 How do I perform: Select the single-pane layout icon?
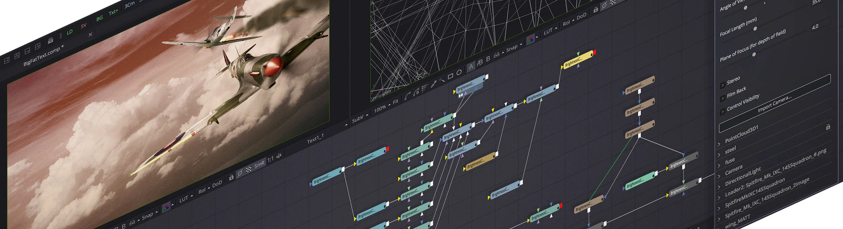tap(6, 61)
